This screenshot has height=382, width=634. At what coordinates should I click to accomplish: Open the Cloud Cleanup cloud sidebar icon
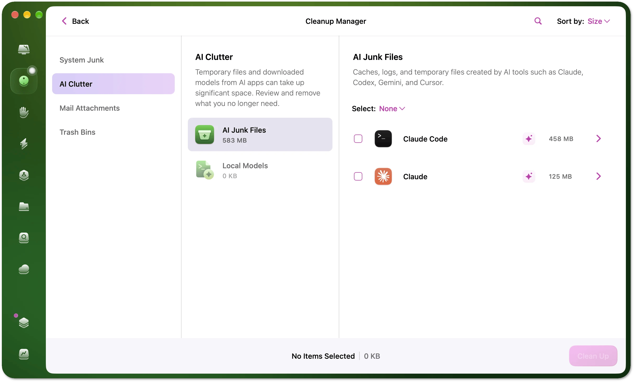[24, 269]
